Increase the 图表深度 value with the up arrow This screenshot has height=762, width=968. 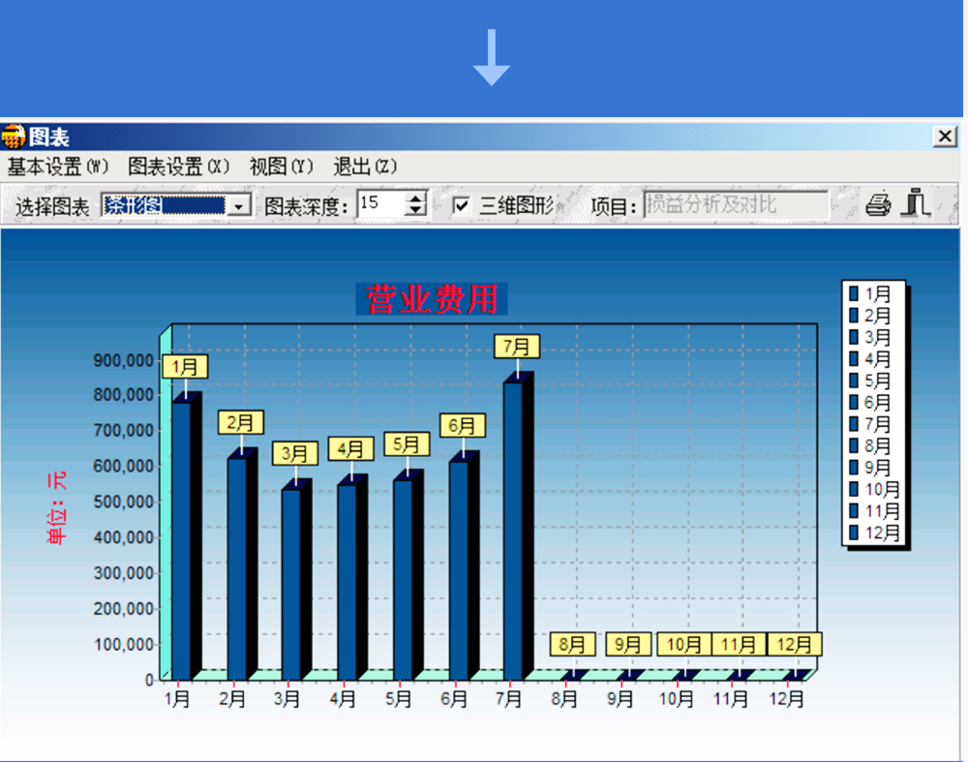[x=416, y=198]
